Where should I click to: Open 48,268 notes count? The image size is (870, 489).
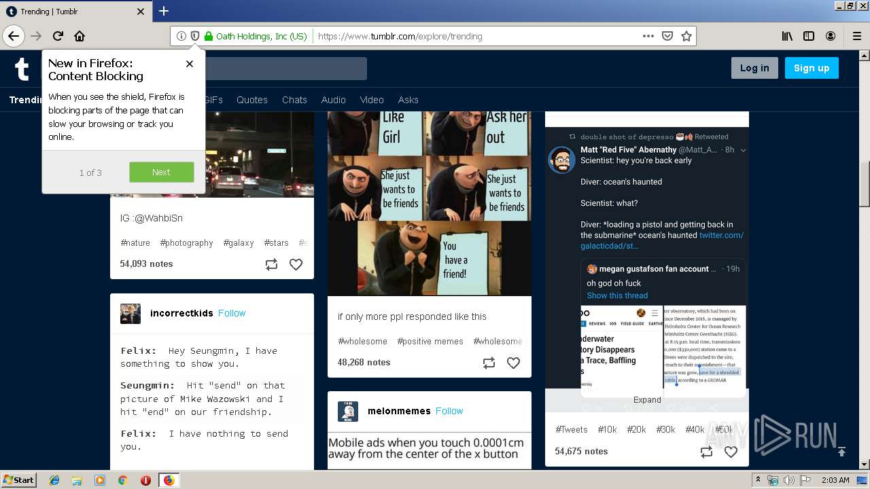[364, 362]
